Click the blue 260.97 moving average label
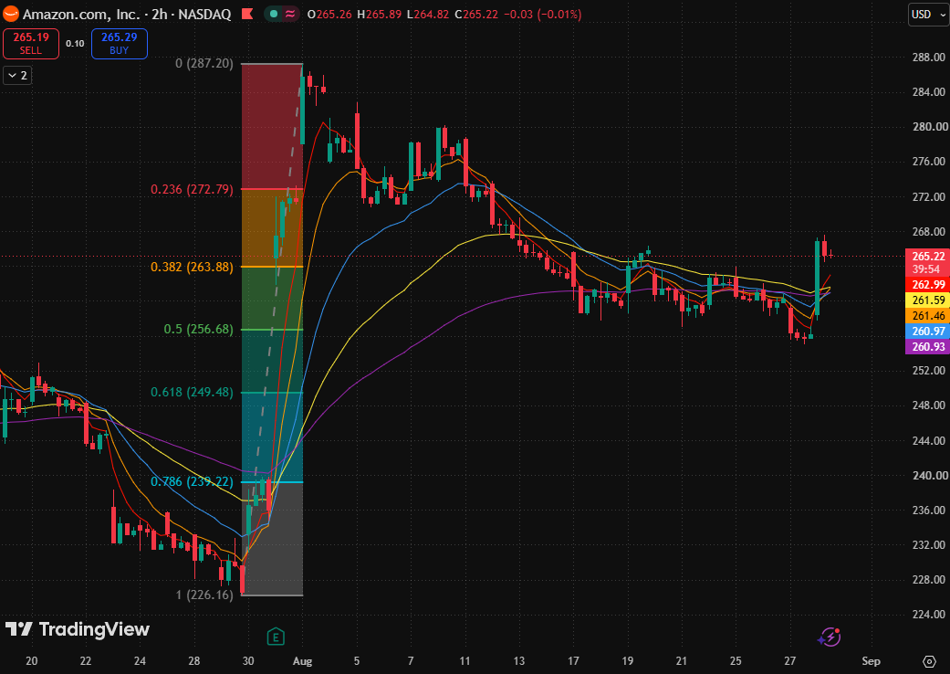 click(928, 332)
